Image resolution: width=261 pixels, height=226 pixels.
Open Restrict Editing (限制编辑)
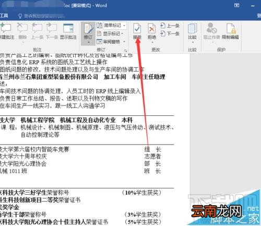click(x=230, y=31)
